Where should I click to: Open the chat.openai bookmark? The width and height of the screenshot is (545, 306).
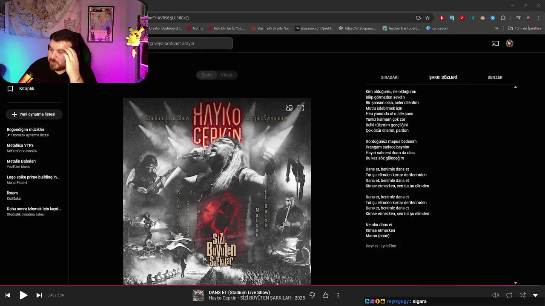(358, 28)
